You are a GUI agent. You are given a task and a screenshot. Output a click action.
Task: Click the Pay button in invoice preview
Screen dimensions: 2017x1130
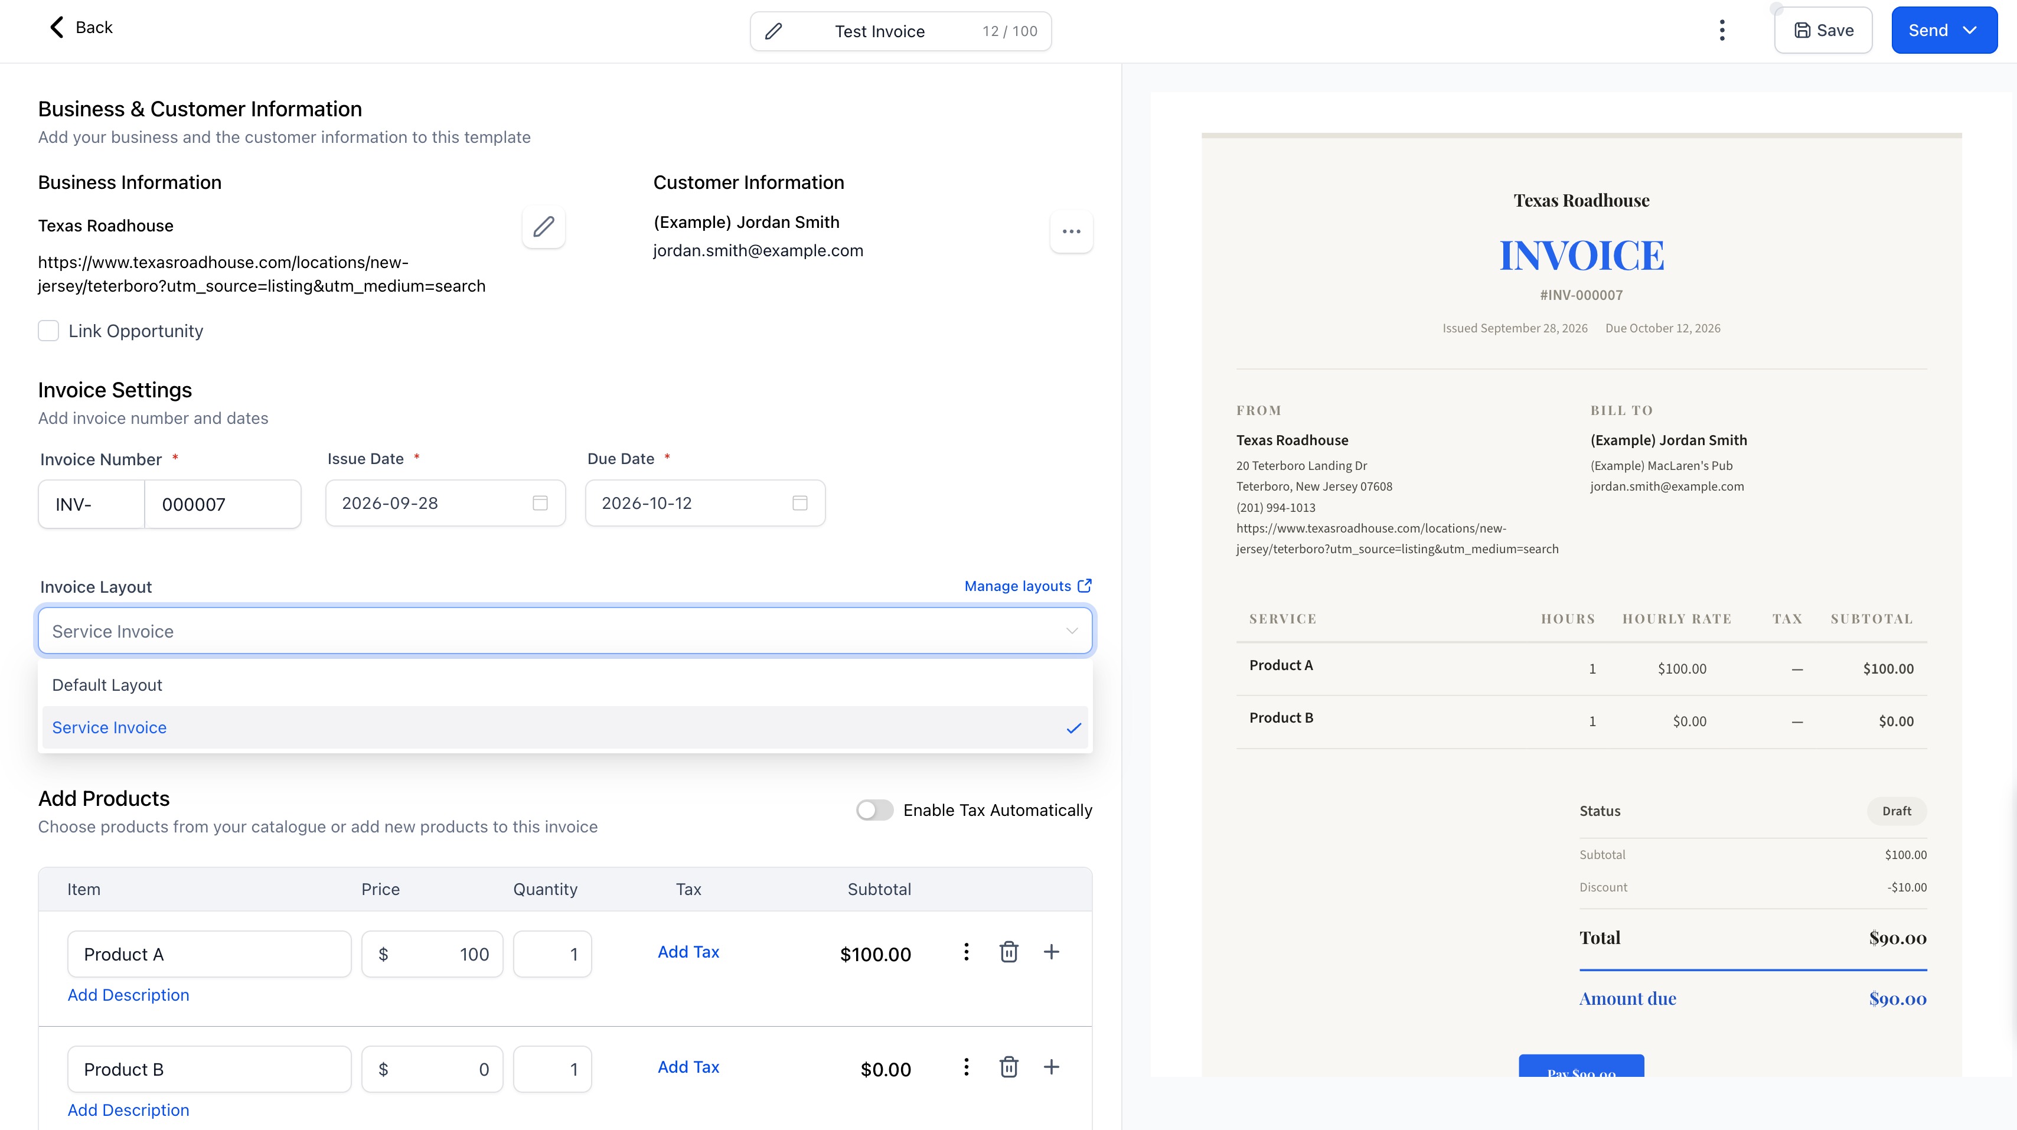[x=1581, y=1066]
